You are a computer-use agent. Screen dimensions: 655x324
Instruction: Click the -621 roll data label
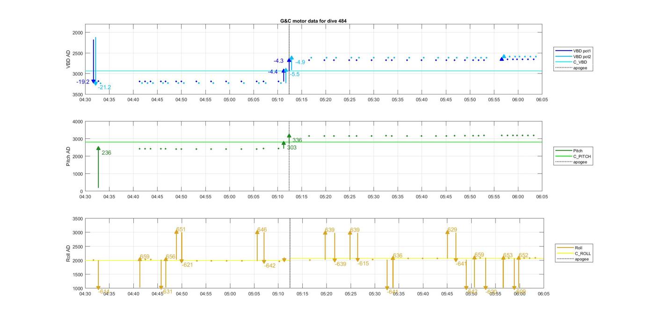point(187,265)
